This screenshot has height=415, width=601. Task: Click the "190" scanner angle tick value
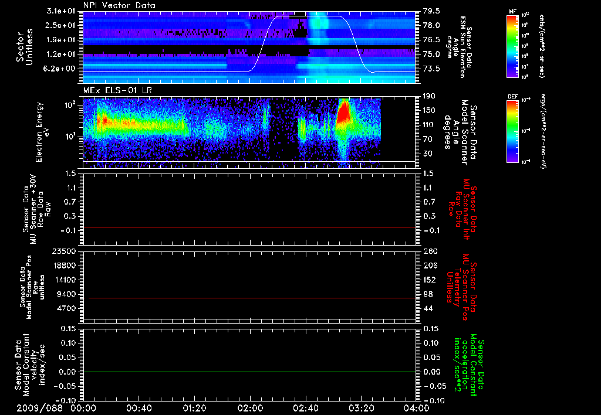tap(430, 96)
